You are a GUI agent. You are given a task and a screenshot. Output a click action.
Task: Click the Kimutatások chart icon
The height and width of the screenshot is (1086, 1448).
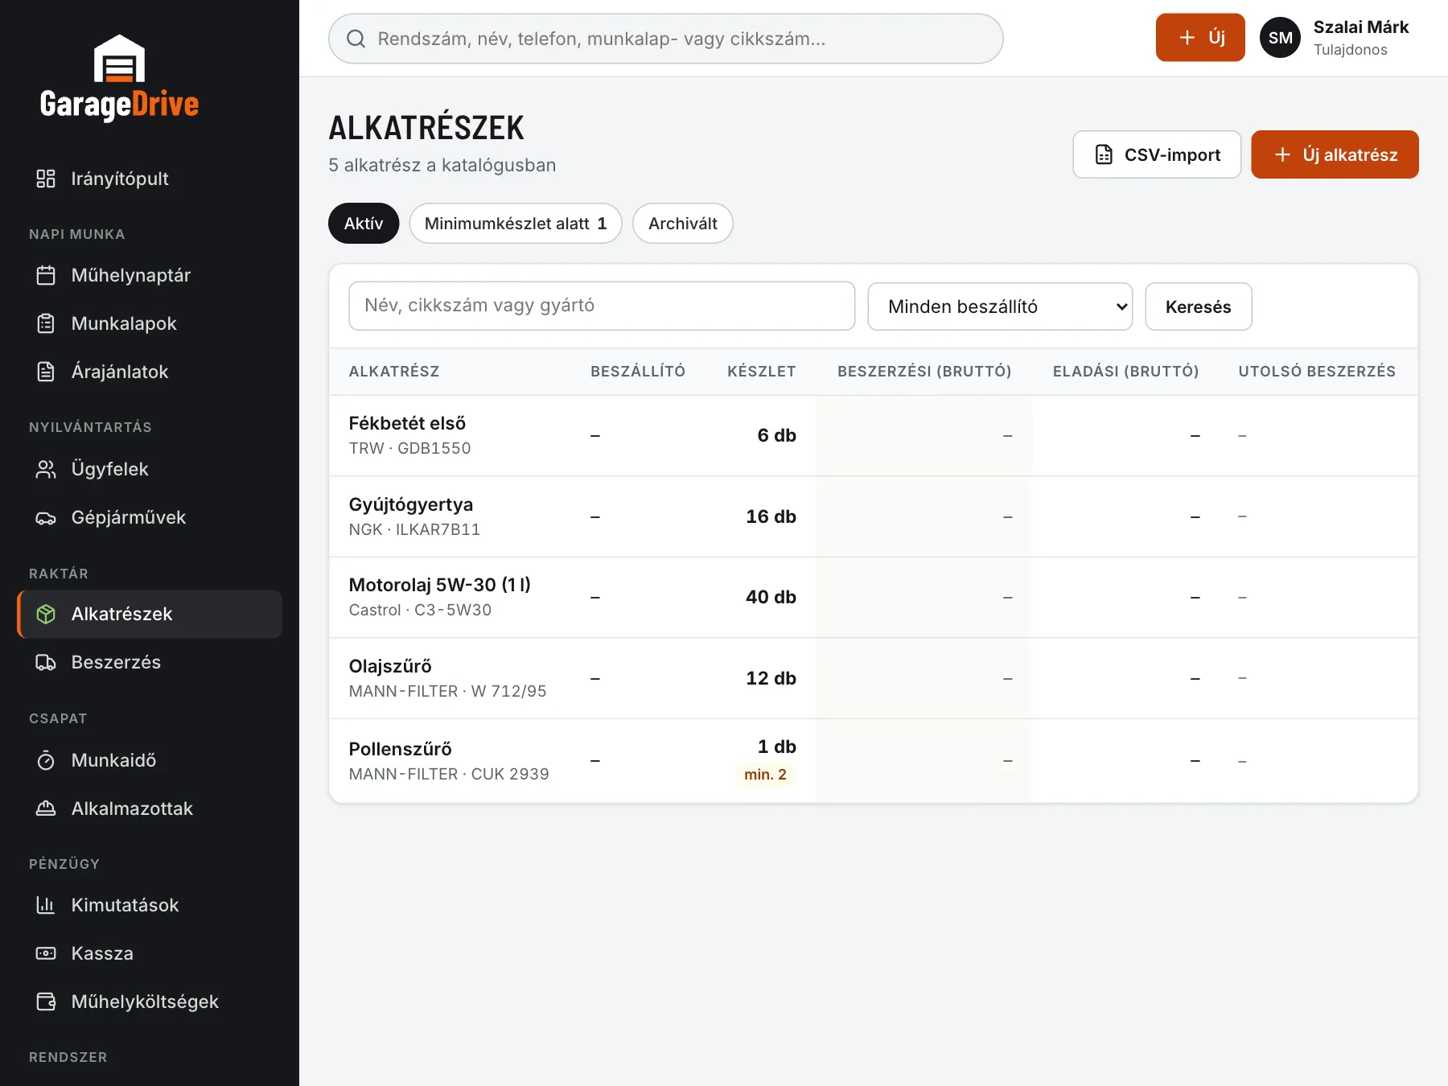coord(46,905)
